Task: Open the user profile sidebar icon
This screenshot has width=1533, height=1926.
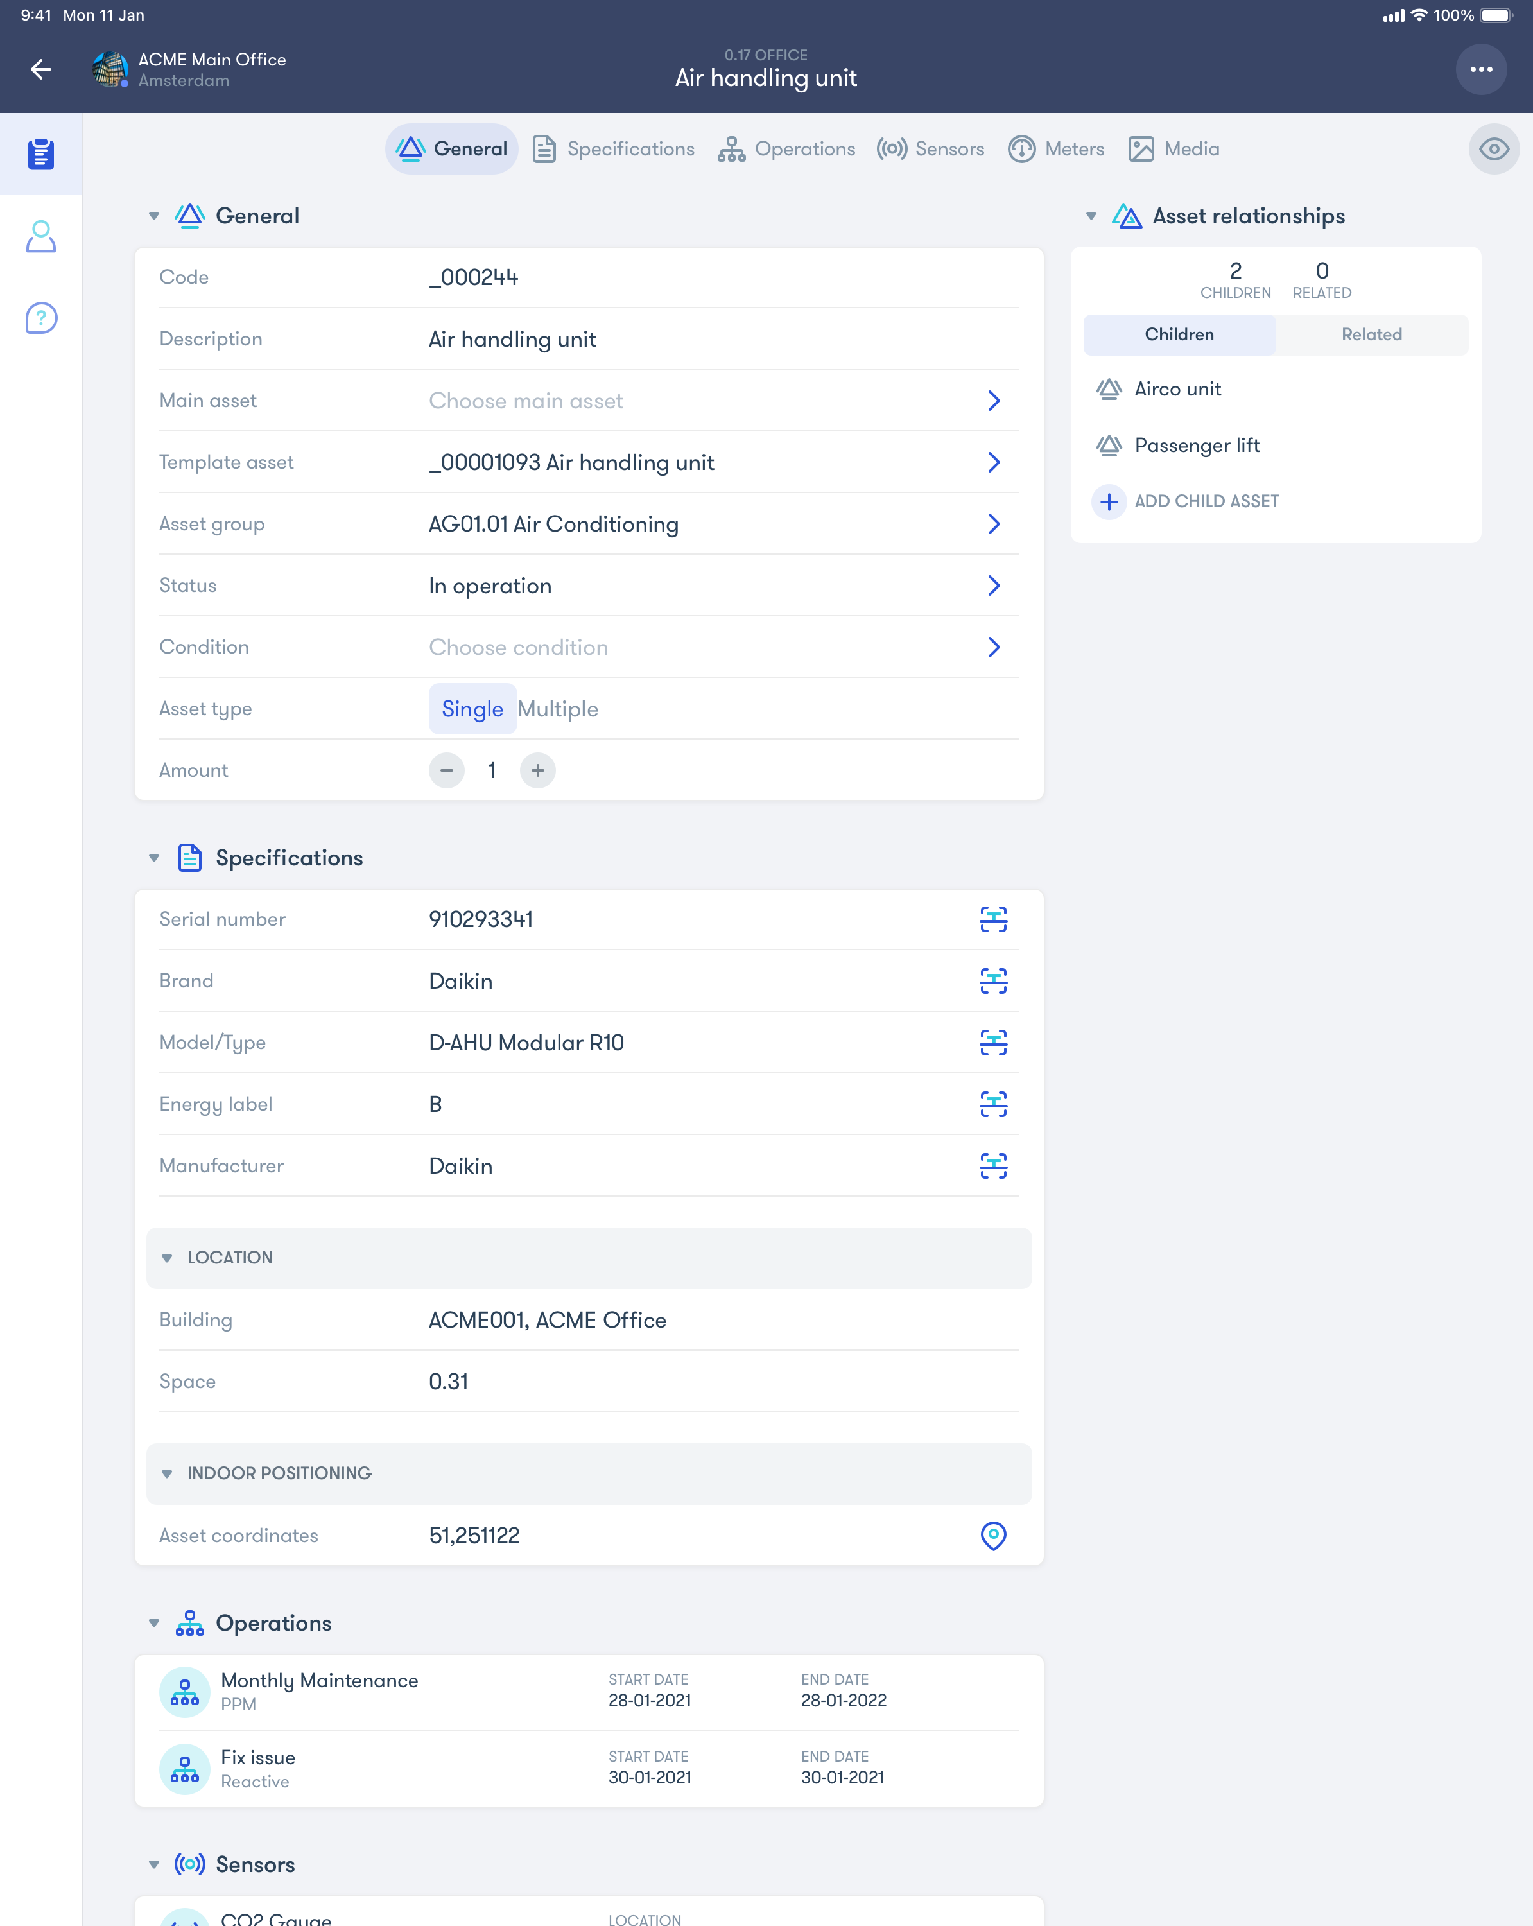Action: pyautogui.click(x=41, y=237)
